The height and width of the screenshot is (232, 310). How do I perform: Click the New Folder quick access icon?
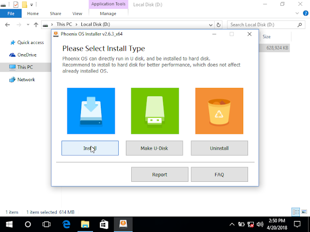[x=25, y=4]
